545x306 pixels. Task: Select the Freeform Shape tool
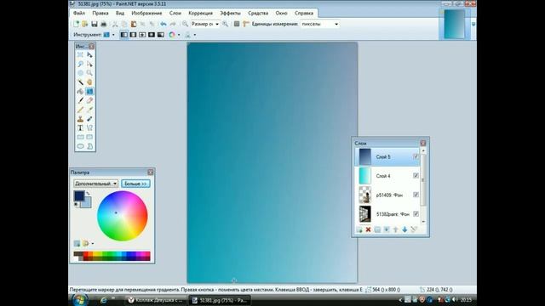89,146
